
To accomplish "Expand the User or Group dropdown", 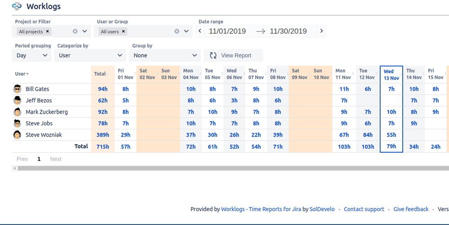I will (x=187, y=31).
